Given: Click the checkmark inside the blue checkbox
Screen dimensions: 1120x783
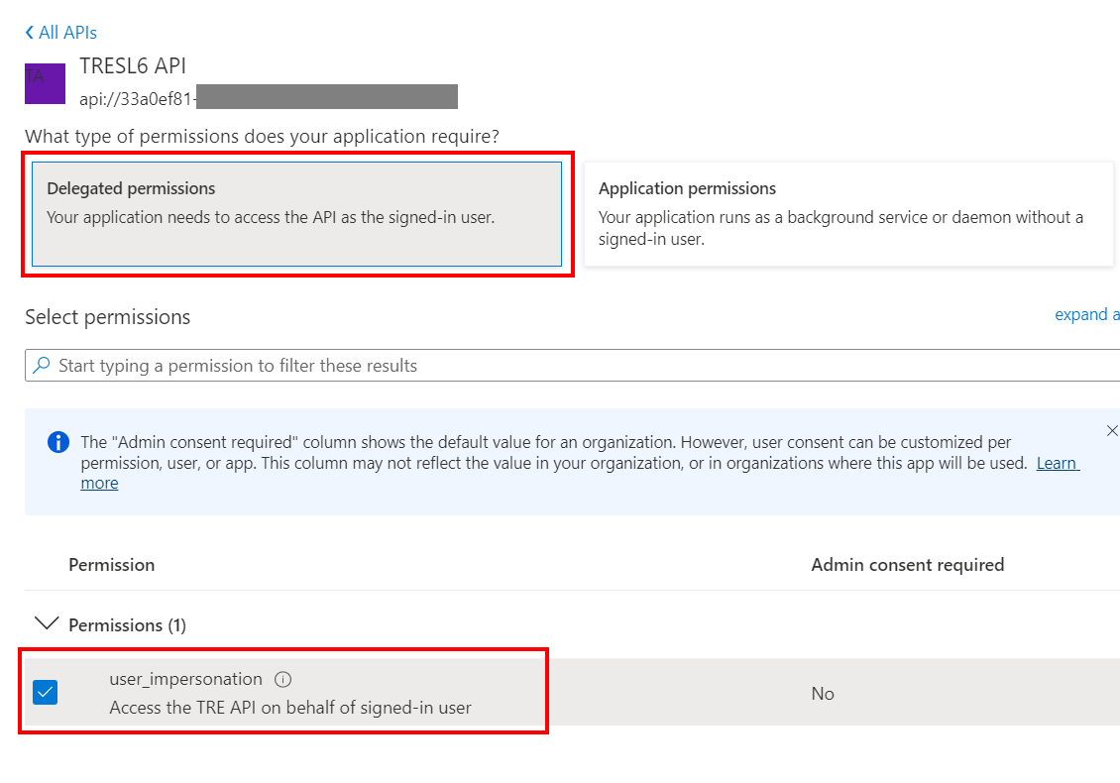Looking at the screenshot, I should (x=44, y=693).
